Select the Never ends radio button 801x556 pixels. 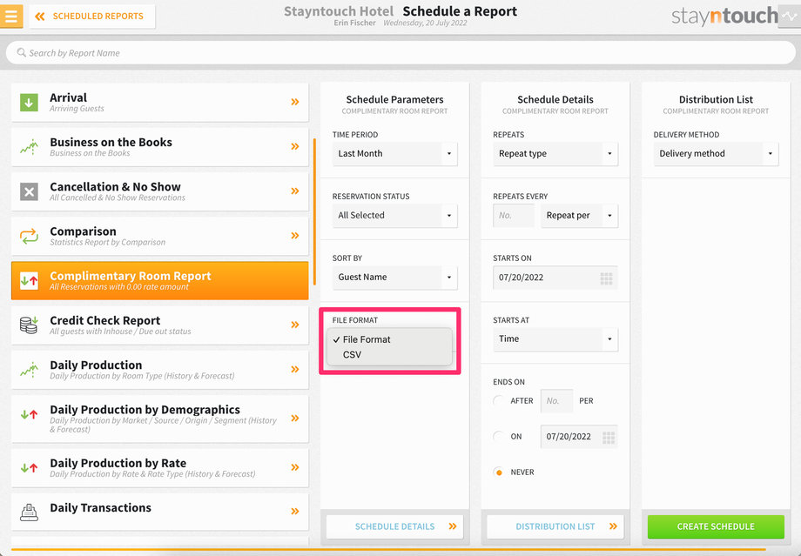pos(499,472)
